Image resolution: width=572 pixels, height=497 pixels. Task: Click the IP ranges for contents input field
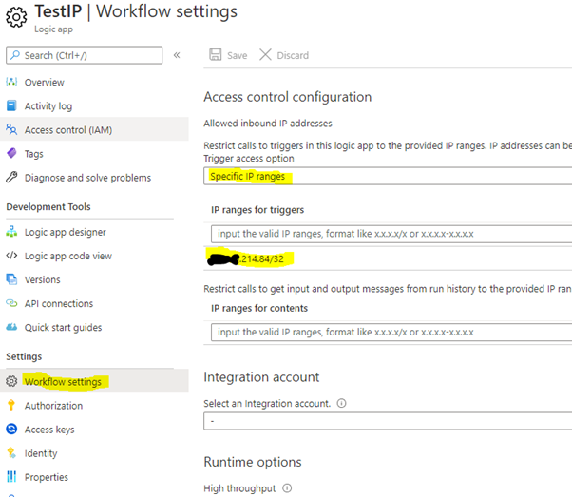391,332
